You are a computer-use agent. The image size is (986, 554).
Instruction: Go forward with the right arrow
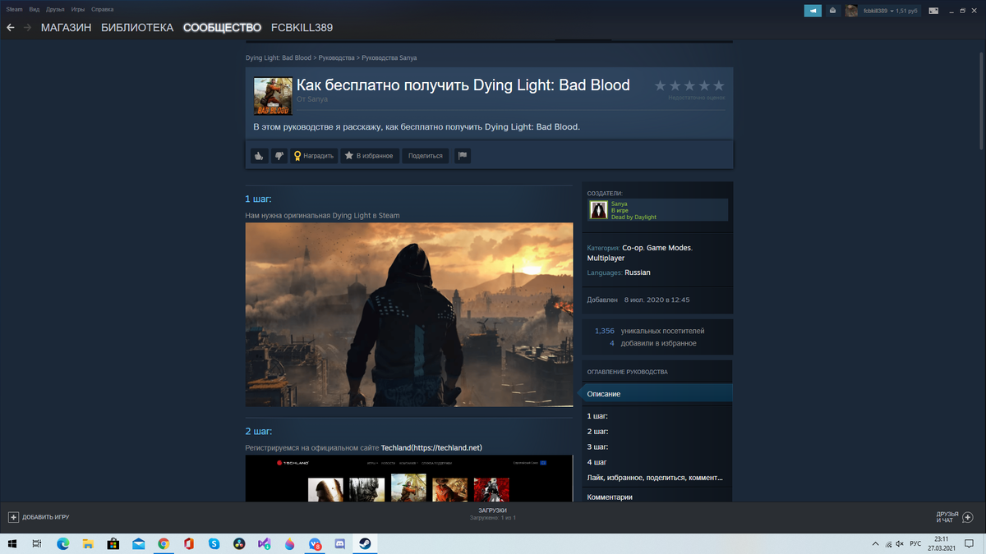click(28, 28)
